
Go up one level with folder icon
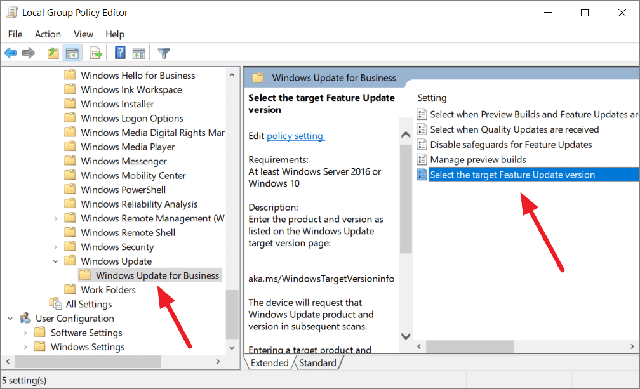pos(53,53)
